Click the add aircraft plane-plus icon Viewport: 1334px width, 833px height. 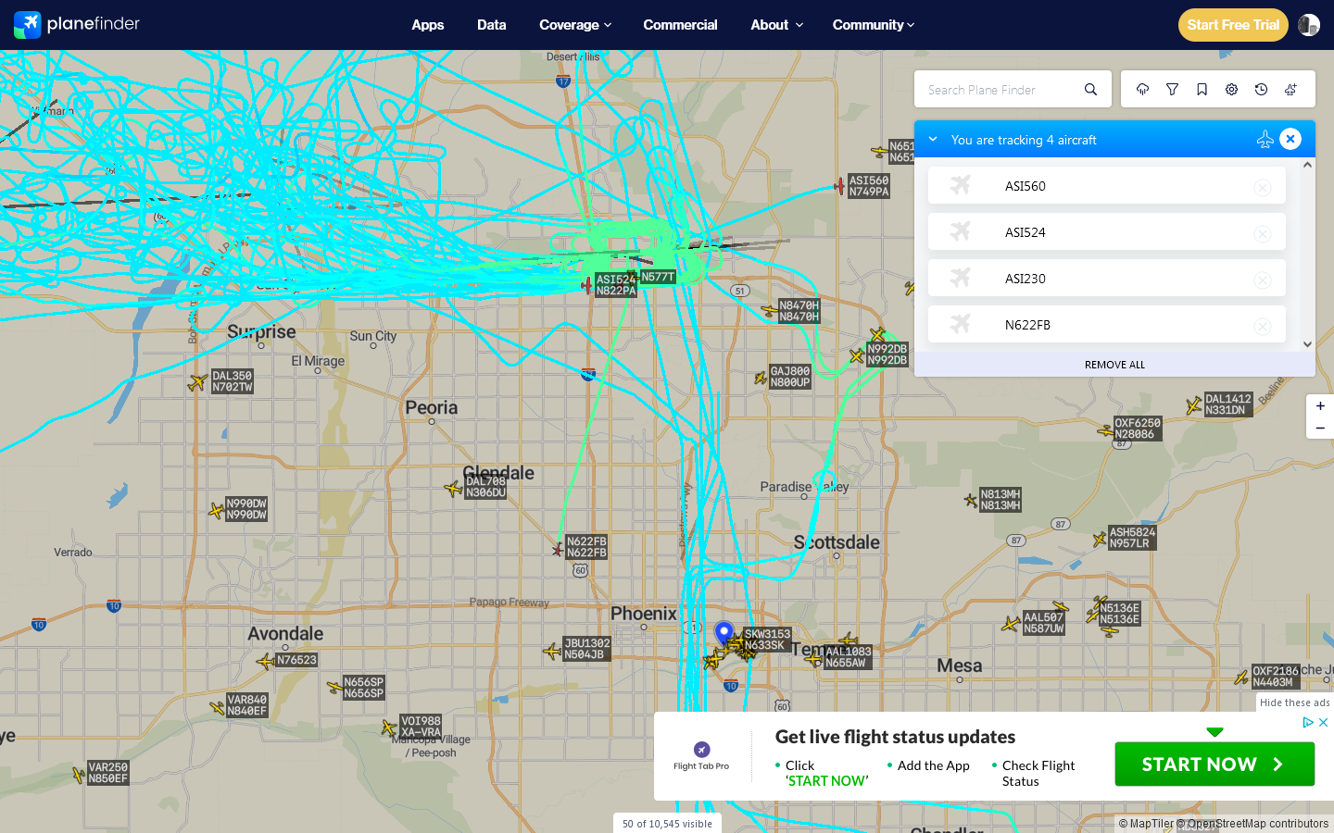1290,90
